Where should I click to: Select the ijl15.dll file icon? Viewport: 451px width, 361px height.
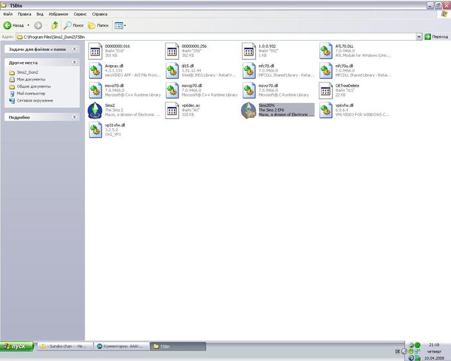click(172, 71)
